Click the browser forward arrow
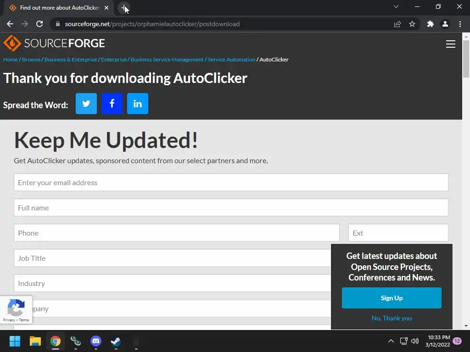This screenshot has width=470, height=352. [25, 24]
